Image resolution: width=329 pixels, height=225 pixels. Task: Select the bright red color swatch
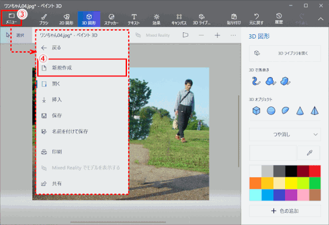click(315, 171)
